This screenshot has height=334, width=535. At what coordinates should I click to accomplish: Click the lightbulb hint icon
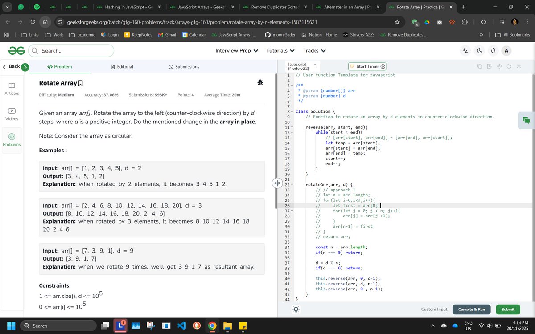(x=296, y=309)
